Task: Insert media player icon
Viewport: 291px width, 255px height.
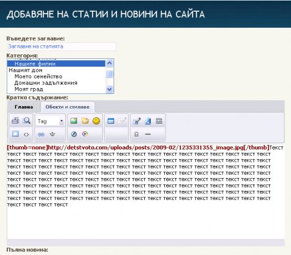Action: pos(85,134)
